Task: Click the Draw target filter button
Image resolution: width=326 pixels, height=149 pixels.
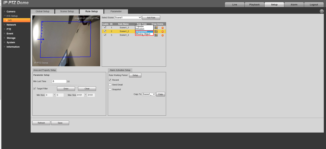Action: (66, 89)
